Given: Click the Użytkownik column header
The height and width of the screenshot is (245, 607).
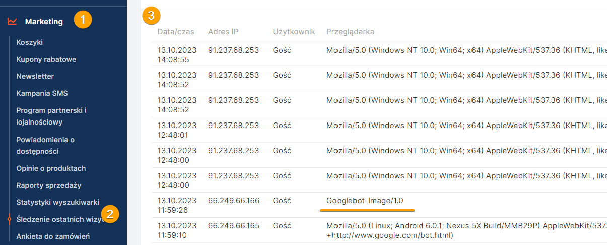Looking at the screenshot, I should [294, 32].
